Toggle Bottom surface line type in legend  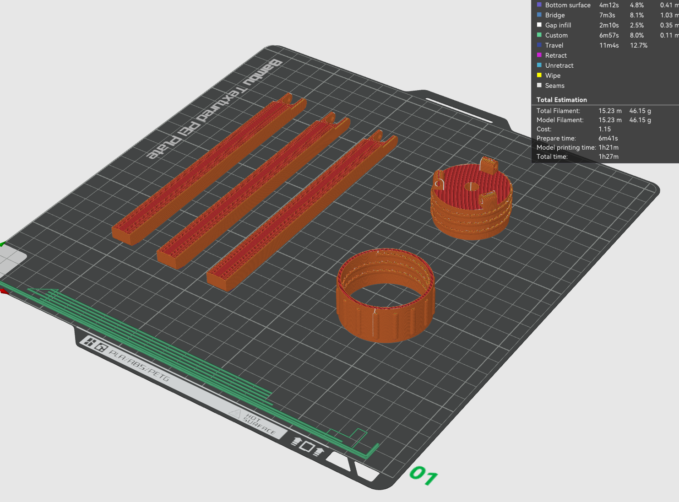point(567,5)
